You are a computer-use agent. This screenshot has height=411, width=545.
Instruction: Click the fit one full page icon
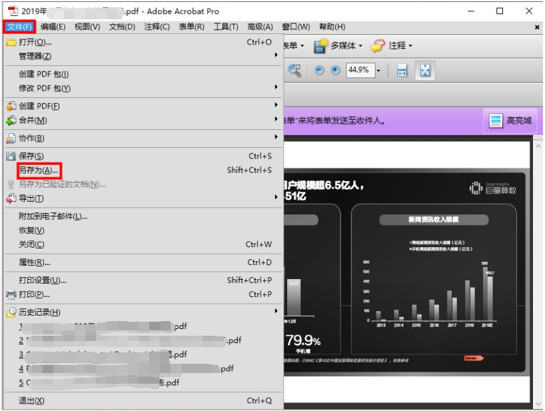[x=425, y=71]
